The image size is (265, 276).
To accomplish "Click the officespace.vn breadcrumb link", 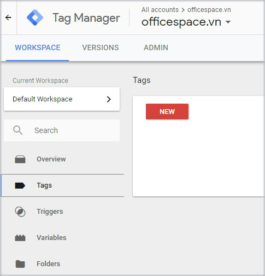I will (209, 10).
